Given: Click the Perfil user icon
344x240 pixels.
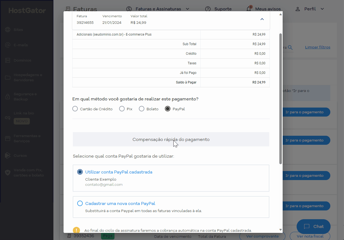Looking at the screenshot, I should (298, 9).
